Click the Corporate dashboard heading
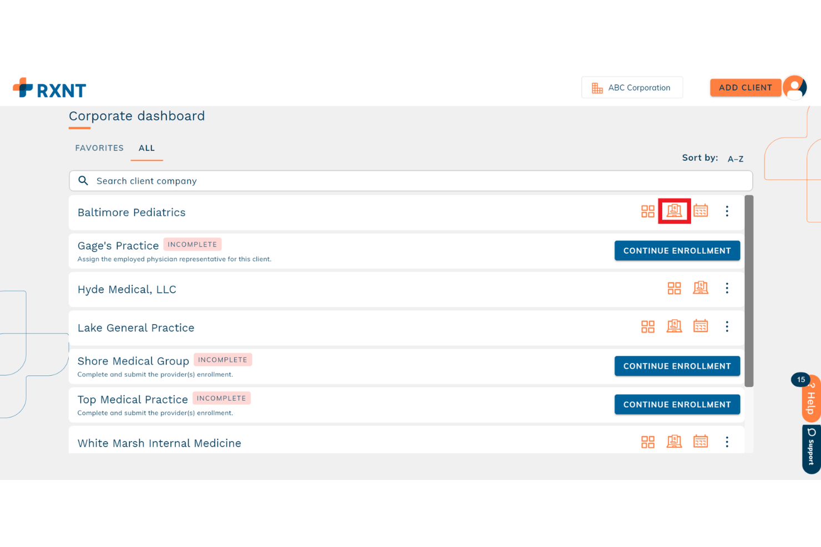This screenshot has width=821, height=547. [137, 116]
